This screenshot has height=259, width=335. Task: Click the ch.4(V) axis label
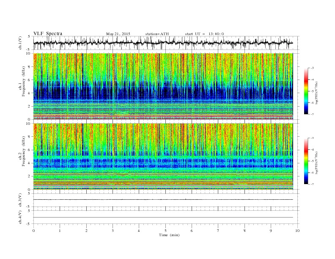[20, 217]
